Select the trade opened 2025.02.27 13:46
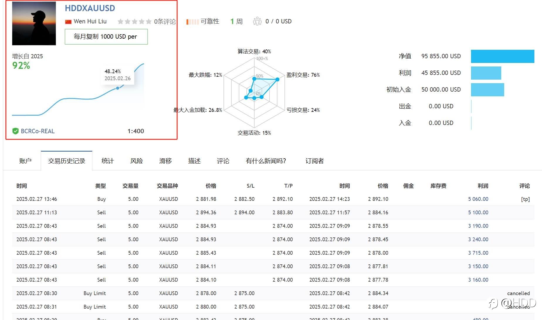This screenshot has height=320, width=542. pos(273,199)
